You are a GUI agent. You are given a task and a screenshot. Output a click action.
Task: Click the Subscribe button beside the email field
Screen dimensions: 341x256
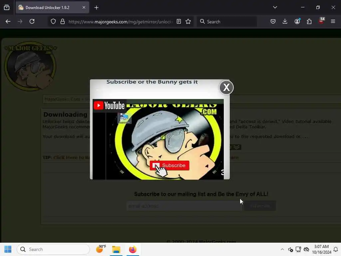[260, 206]
